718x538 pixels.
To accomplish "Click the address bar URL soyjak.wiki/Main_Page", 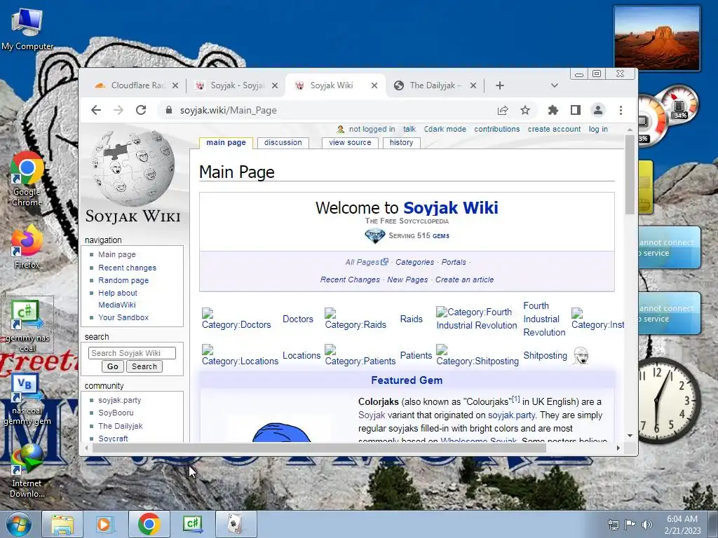I will coord(228,110).
